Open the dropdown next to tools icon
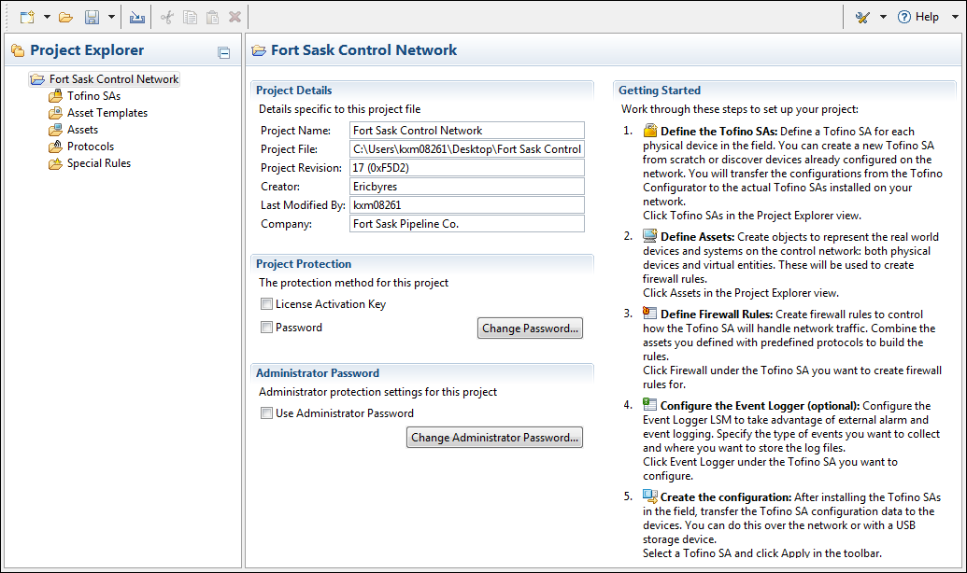Image resolution: width=967 pixels, height=573 pixels. click(x=883, y=17)
